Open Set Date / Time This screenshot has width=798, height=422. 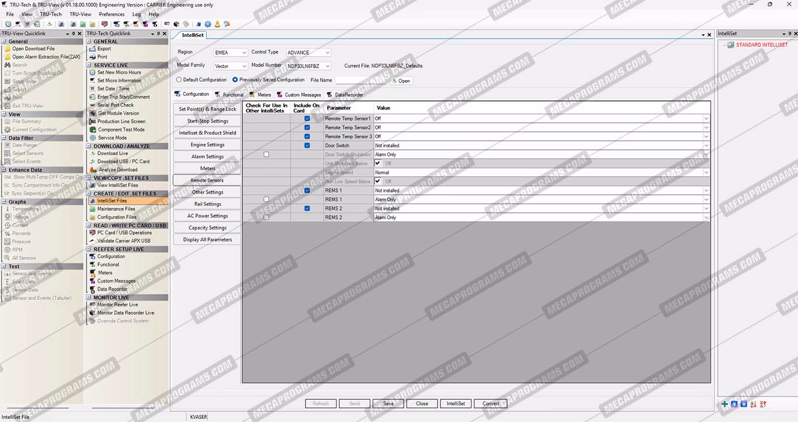(113, 89)
